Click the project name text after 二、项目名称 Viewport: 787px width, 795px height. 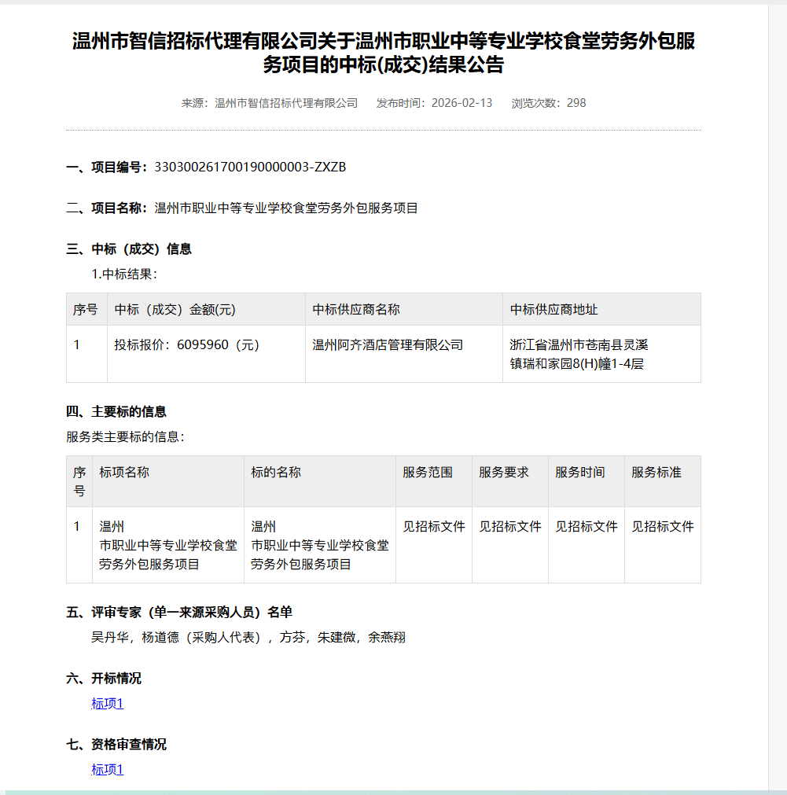click(x=286, y=208)
